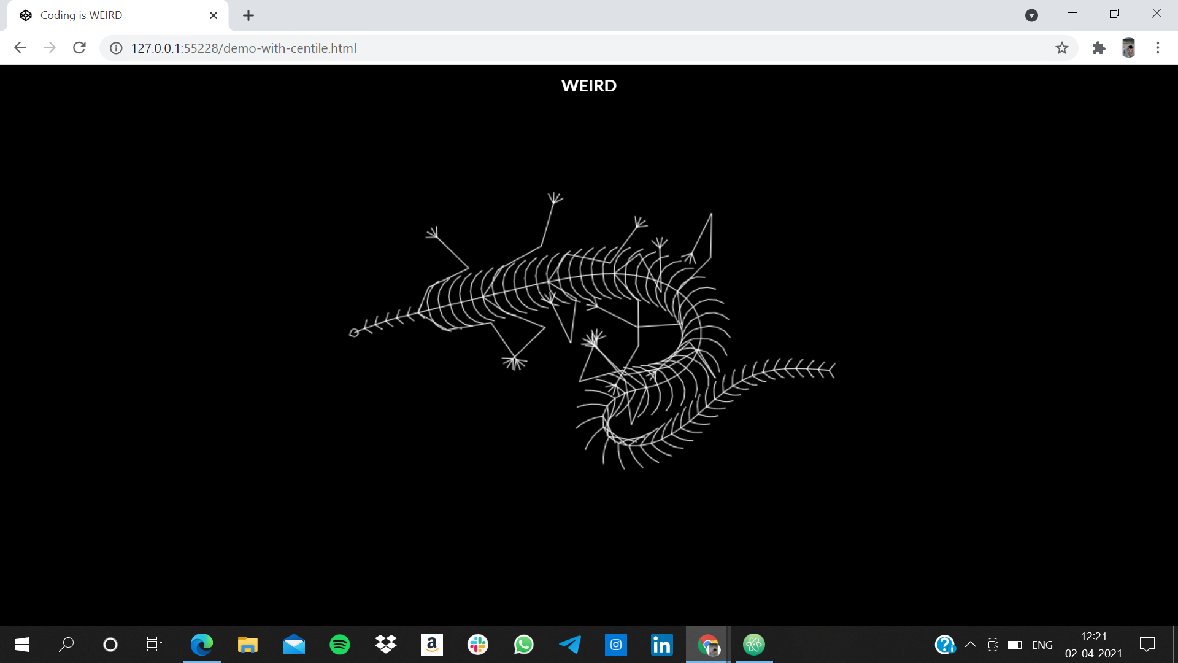Image resolution: width=1178 pixels, height=663 pixels.
Task: Open Chrome profile avatar menu
Action: (x=1128, y=48)
